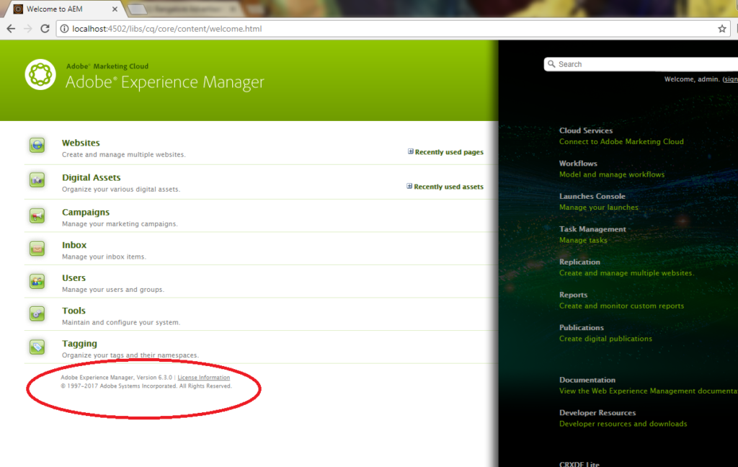Click the browser back arrow
The width and height of the screenshot is (738, 467).
click(11, 29)
